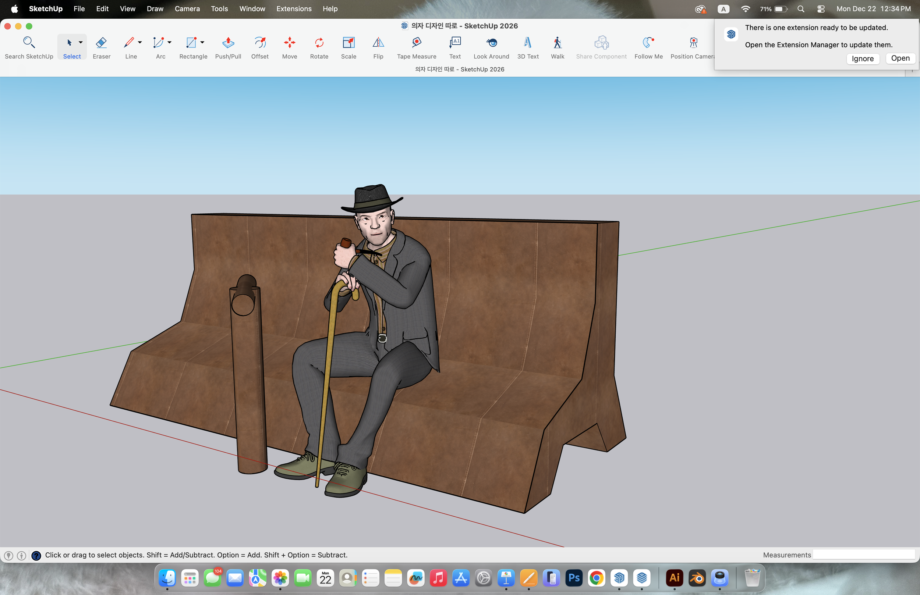Click Open in the extension update notification
Screen dimensions: 920x595
pyautogui.click(x=900, y=58)
